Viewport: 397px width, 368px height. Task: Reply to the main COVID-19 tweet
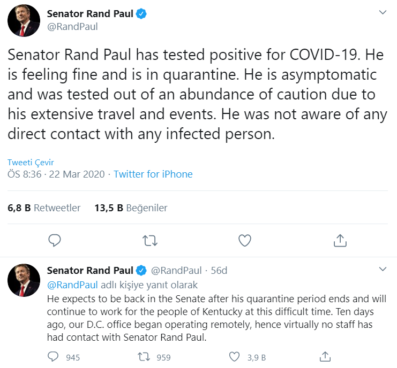[55, 241]
